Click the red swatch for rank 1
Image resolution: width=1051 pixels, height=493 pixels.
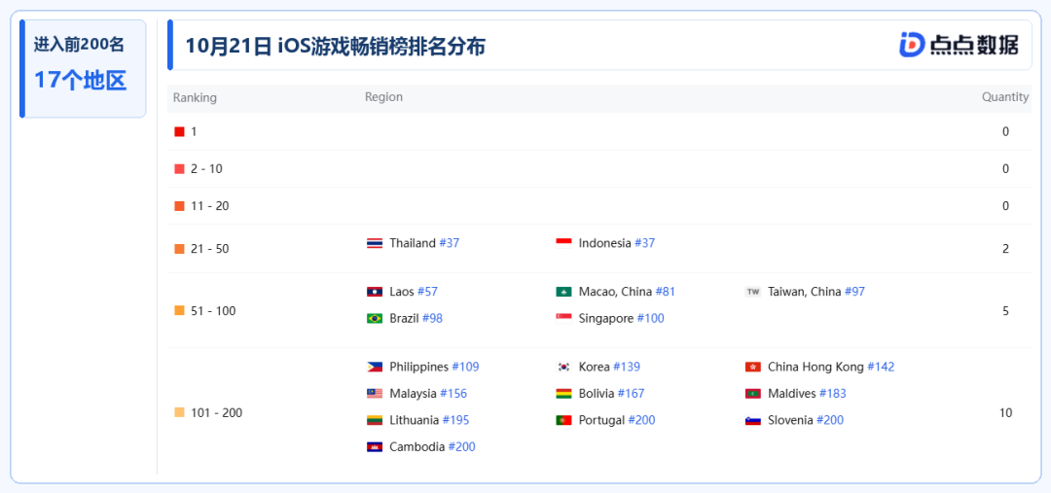click(179, 132)
